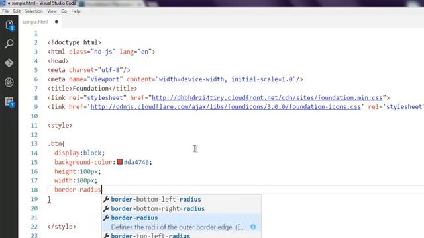This screenshot has width=424, height=238.
Task: Click the suggestion description 'Defines the radii'
Action: pos(178,227)
